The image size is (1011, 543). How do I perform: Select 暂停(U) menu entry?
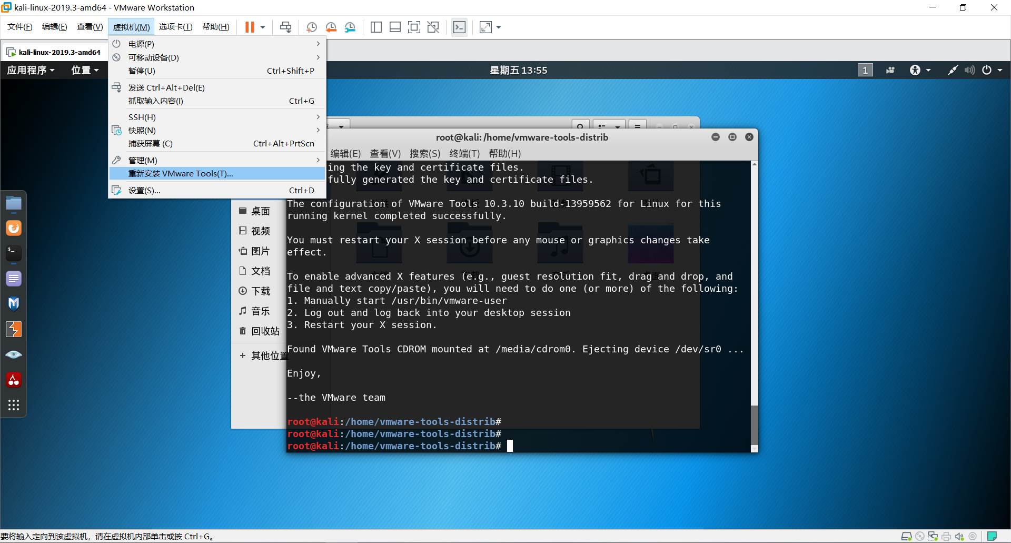click(x=217, y=71)
